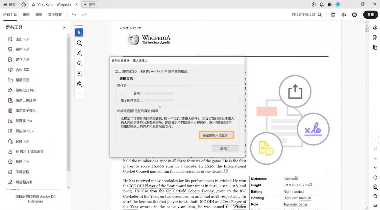Select the Fill & Sign pen tool

79,84
